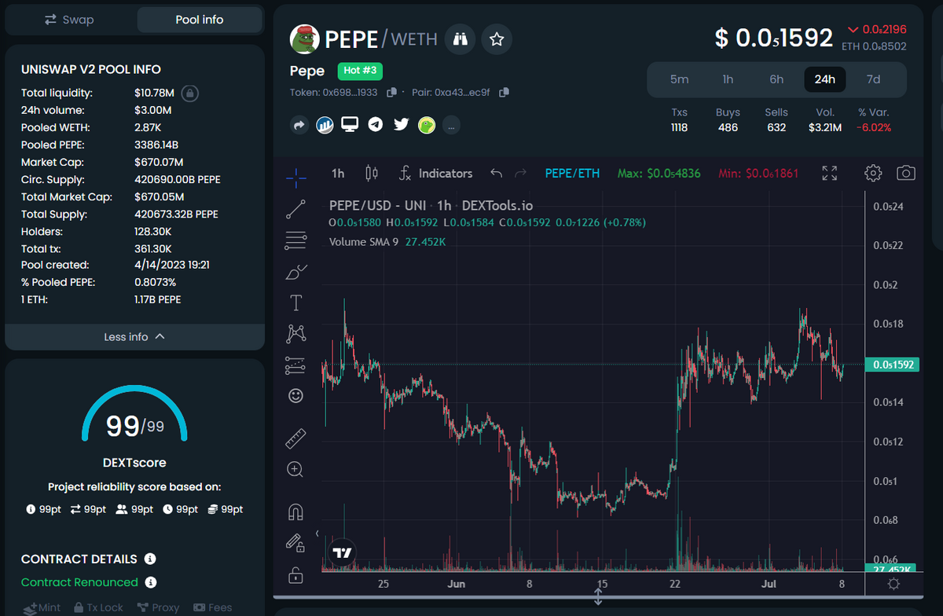Click the current price label 0.0₅1592 on axis
This screenshot has width=943, height=616.
coord(892,365)
